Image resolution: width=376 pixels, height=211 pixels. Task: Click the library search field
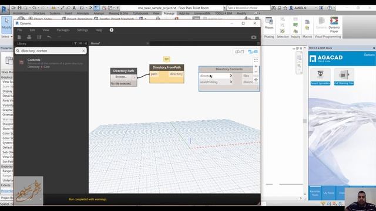(x=51, y=51)
